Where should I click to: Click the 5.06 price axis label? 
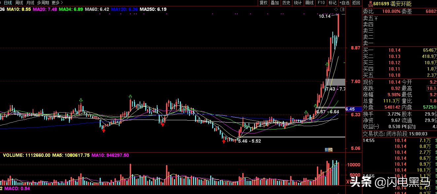pos(355,148)
